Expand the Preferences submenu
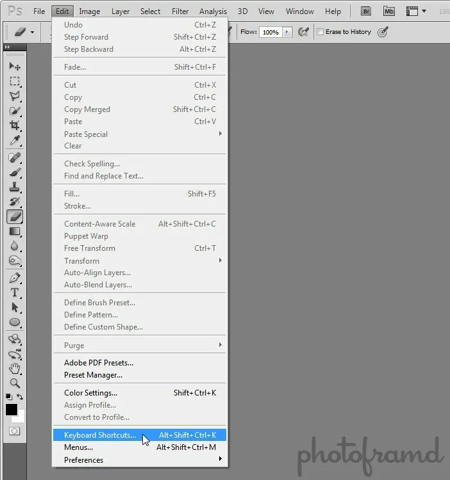 140,460
